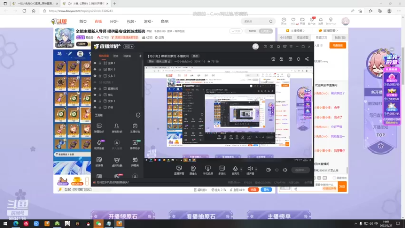Open 房管助手 tool in toolbox

[117, 128]
